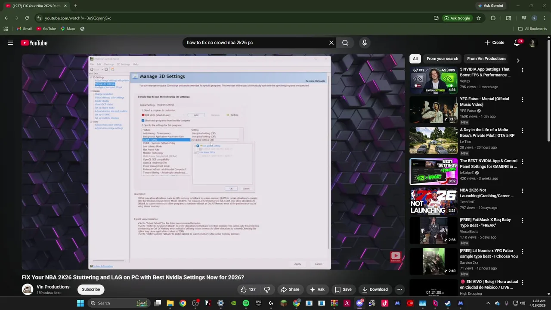Open Chrome apps grid shortcut
Screen dimensions: 551x310
(x=6, y=28)
